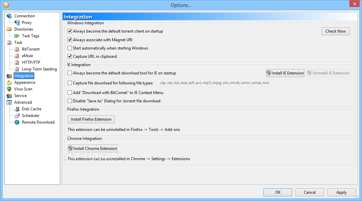
Task: Open the Task settings page
Action: click(x=18, y=43)
